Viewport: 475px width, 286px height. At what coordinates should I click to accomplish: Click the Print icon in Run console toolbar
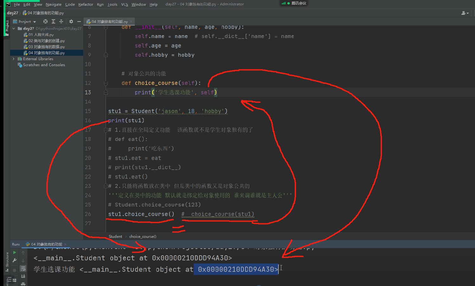tap(23, 284)
